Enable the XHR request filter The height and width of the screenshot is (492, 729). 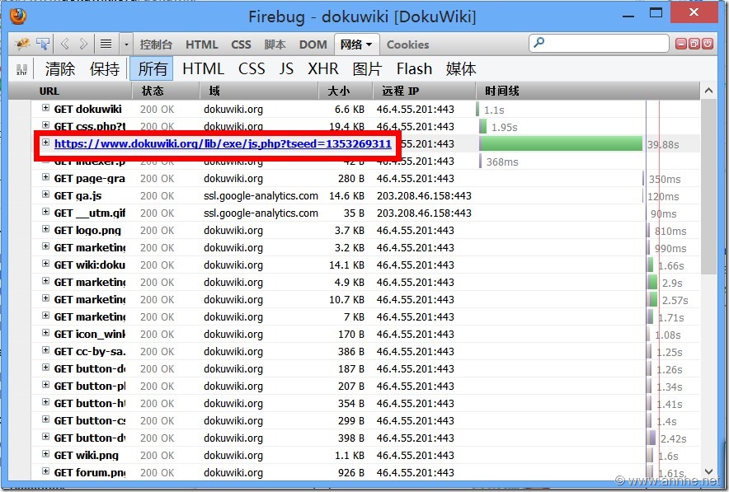323,69
